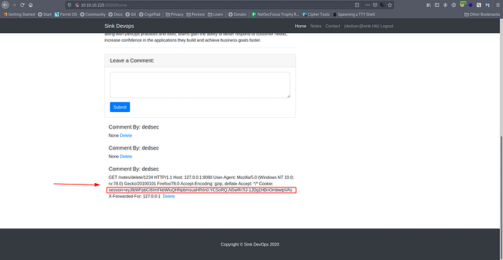Image resolution: width=503 pixels, height=260 pixels.
Task: Click the third 'Comment By: dedsec' heading
Action: pos(134,169)
